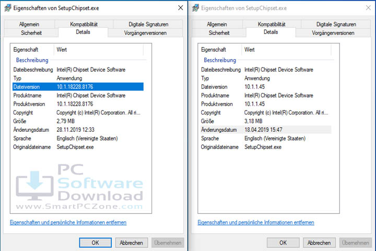Select Änderungsdatum 18.04.2019 15:47 row
The image size is (376, 251).
click(x=266, y=130)
